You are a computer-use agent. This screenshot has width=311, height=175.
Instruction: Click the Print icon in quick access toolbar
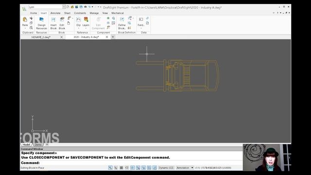point(86,7)
